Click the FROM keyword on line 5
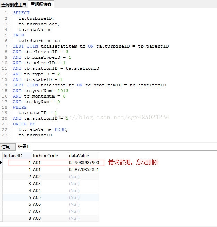This screenshot has width=217, height=227. coord(18,35)
